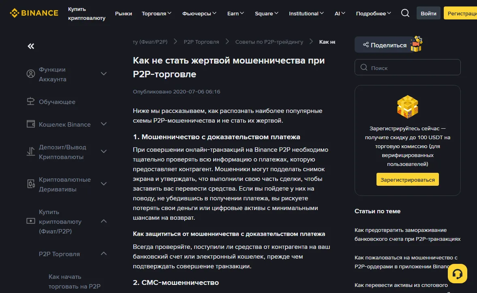Open the Фьючерсы dropdown menu
Image resolution: width=477 pixels, height=293 pixels.
(x=199, y=13)
